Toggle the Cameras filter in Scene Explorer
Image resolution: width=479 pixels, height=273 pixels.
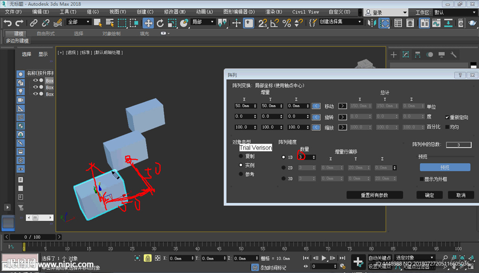[x=21, y=100]
